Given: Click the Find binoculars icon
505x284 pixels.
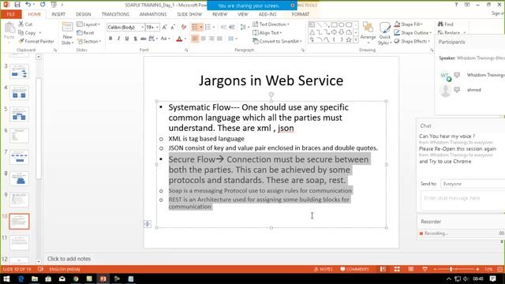Looking at the screenshot, I should [x=440, y=24].
